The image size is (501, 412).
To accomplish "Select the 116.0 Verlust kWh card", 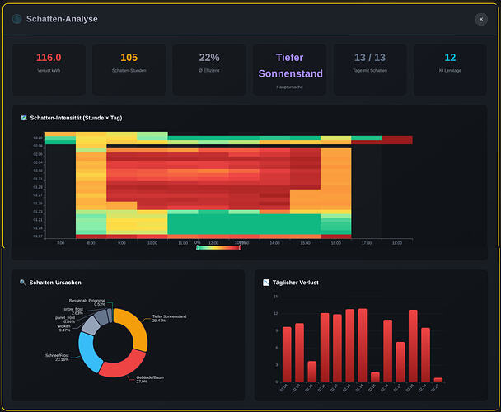I will pyautogui.click(x=49, y=69).
